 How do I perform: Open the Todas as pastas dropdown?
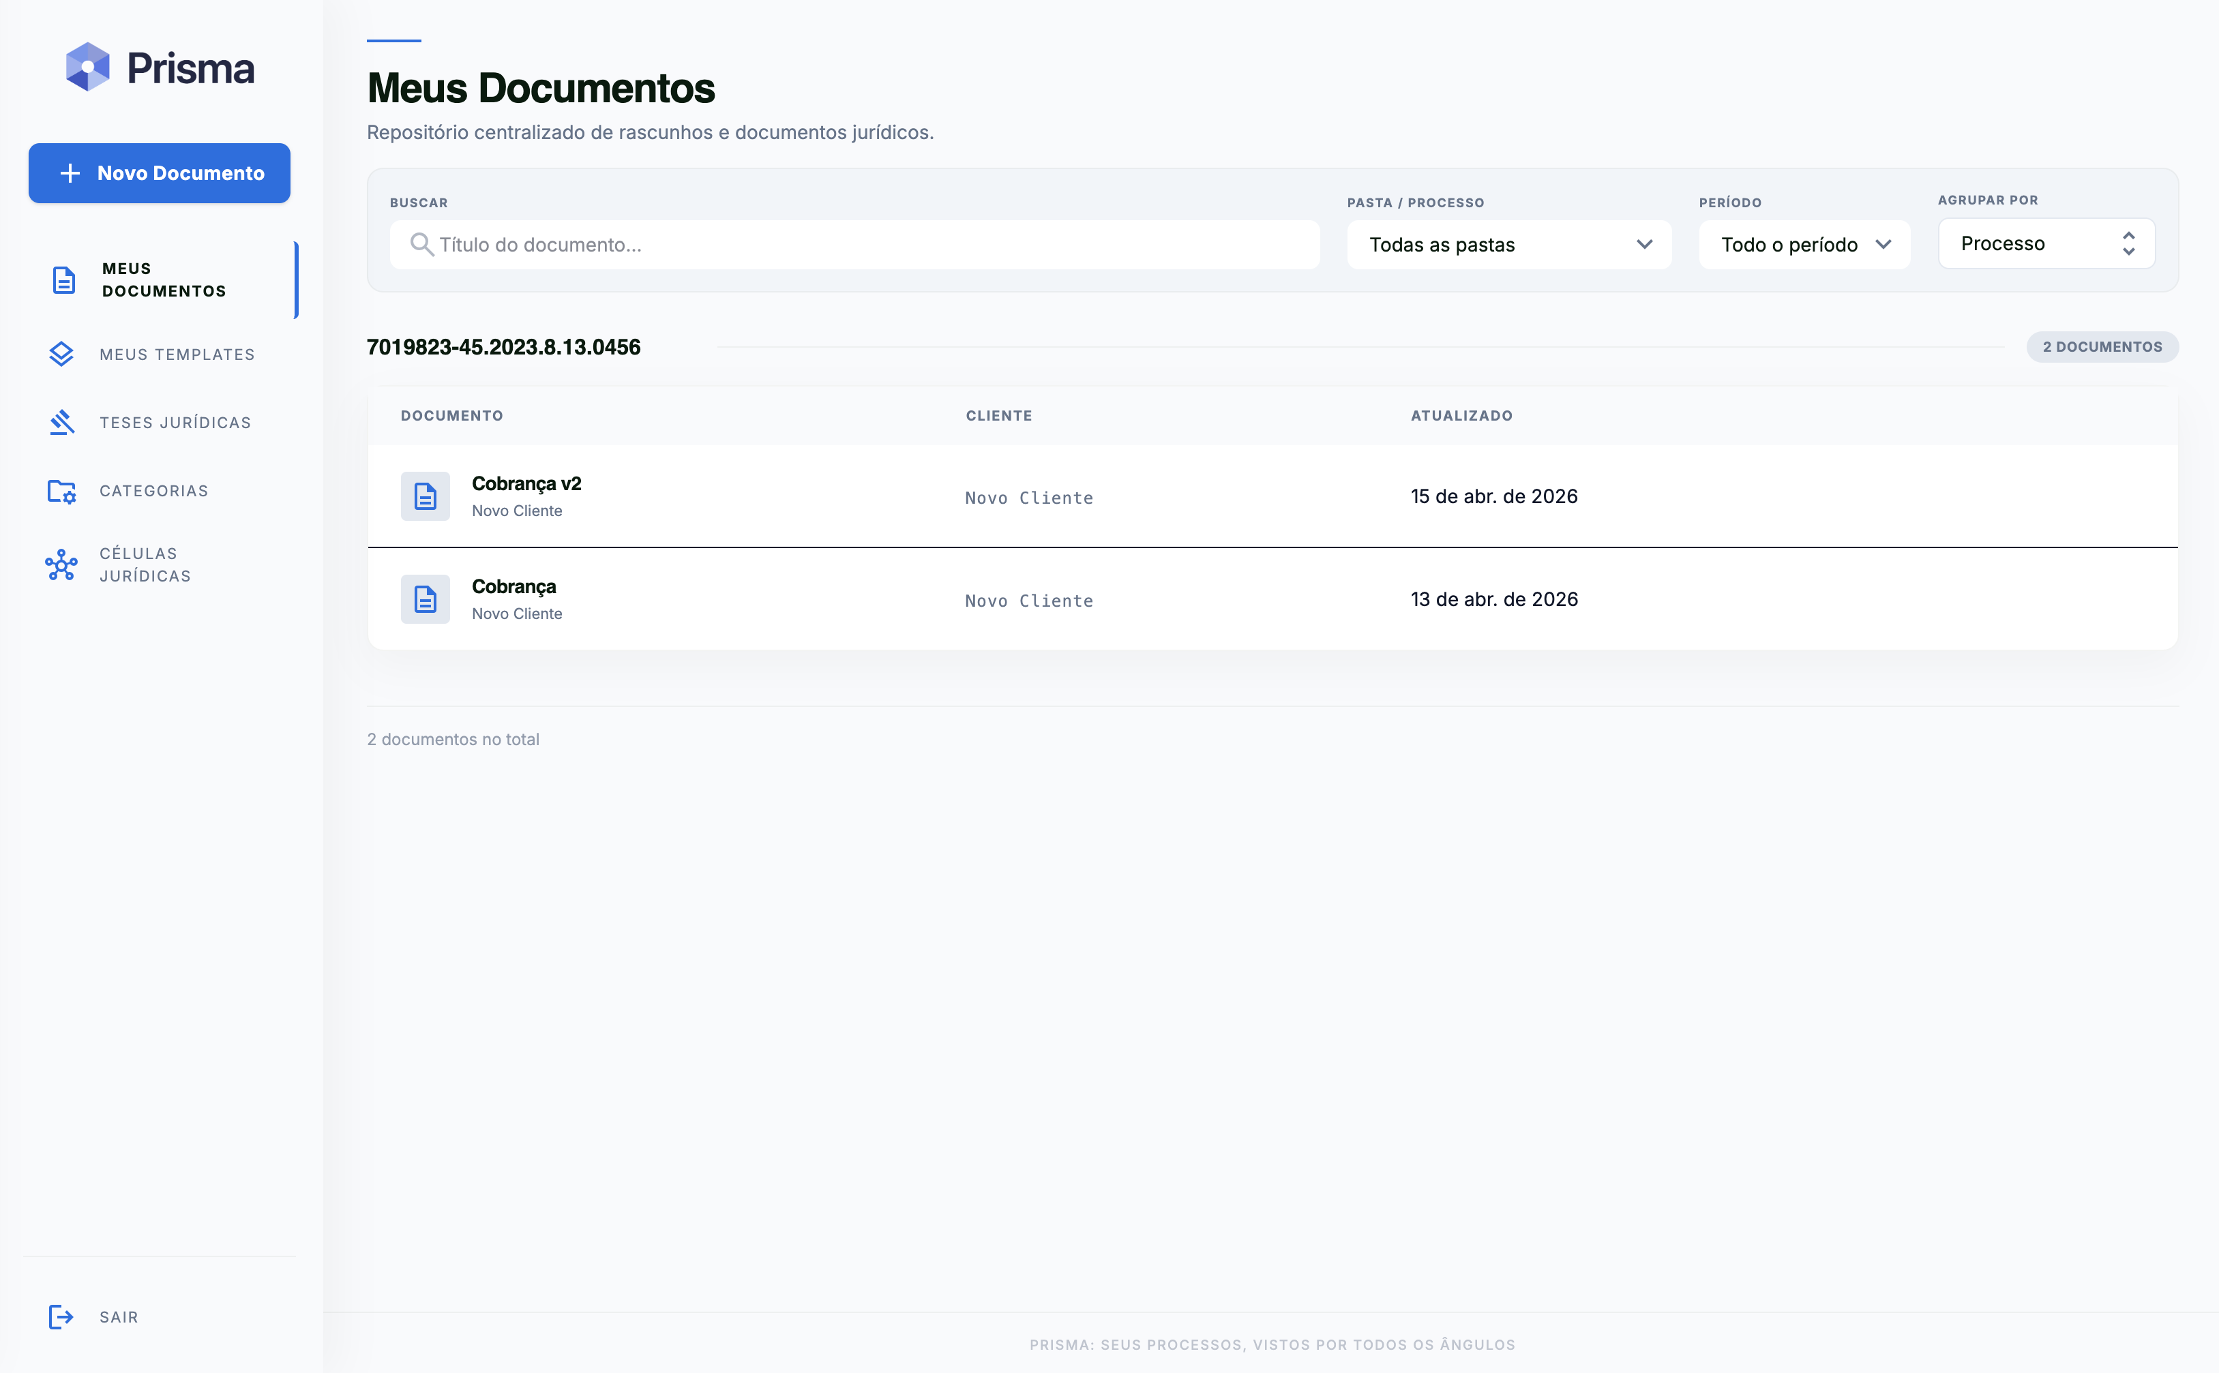[1508, 244]
